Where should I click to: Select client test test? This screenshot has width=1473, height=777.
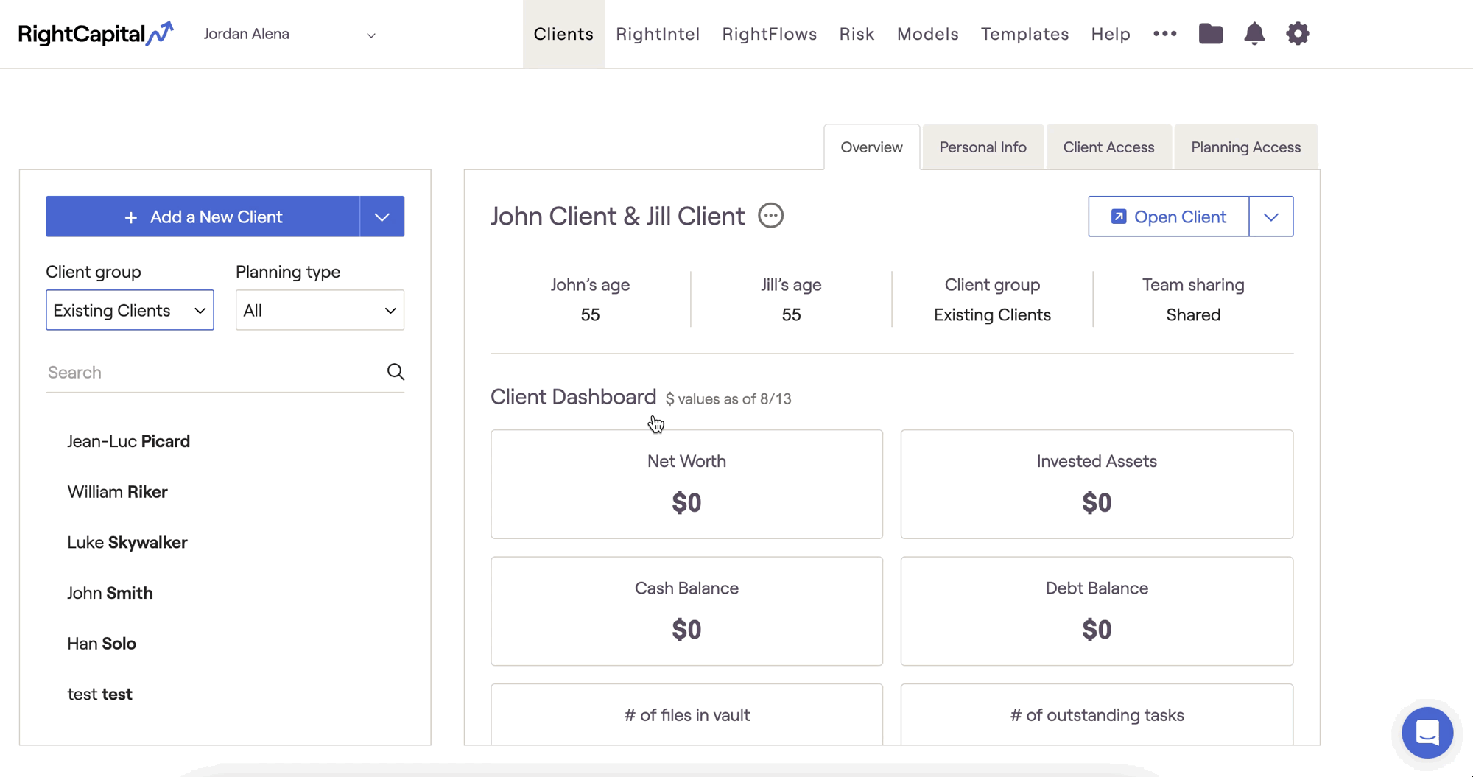99,695
